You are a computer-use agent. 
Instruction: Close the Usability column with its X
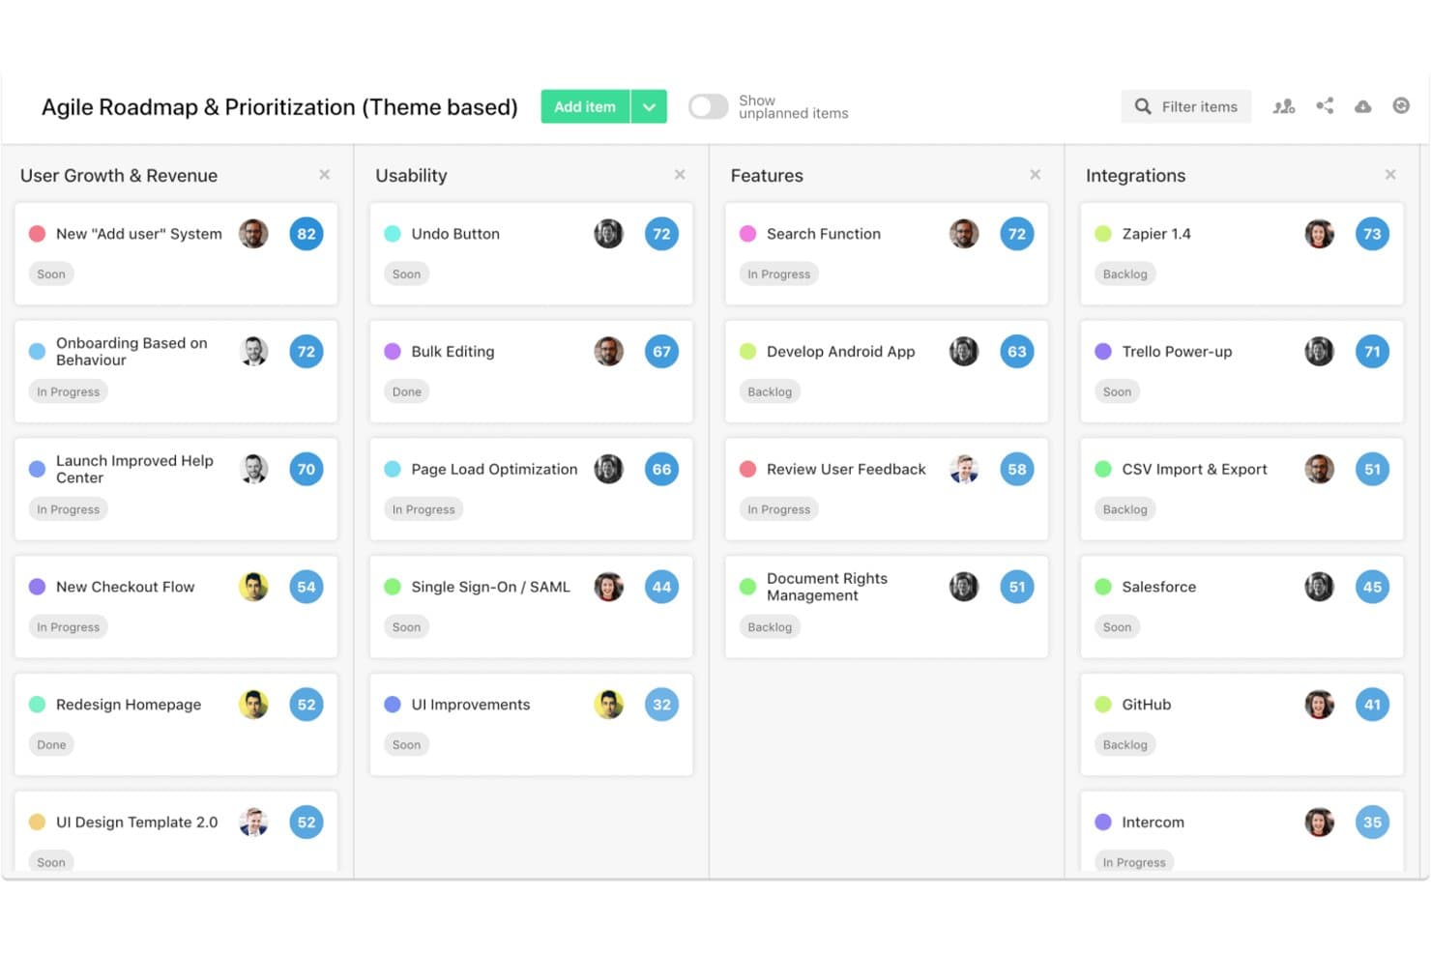click(x=680, y=175)
